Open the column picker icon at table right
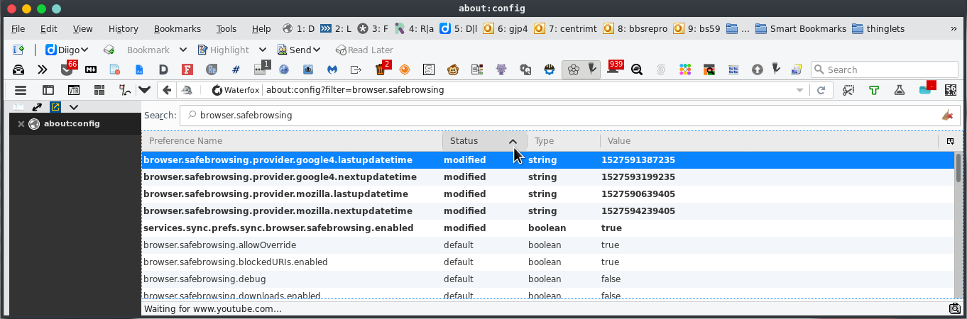The image size is (967, 319). click(950, 141)
